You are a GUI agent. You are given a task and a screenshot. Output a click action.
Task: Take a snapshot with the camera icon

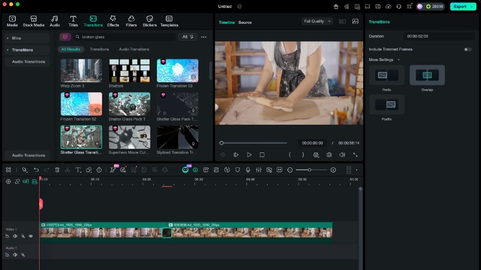pos(329,155)
